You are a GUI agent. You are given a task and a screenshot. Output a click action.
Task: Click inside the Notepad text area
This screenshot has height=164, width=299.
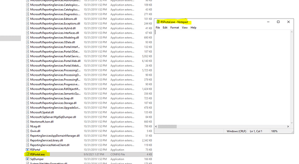point(222,77)
